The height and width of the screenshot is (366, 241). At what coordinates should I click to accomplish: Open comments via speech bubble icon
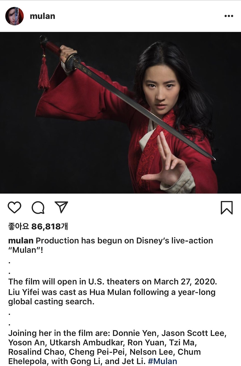click(38, 208)
